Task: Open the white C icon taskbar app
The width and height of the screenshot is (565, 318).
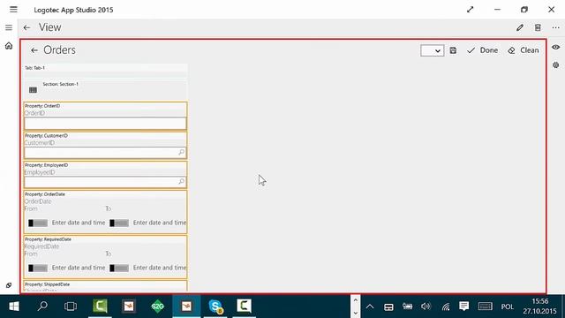Action: point(244,307)
